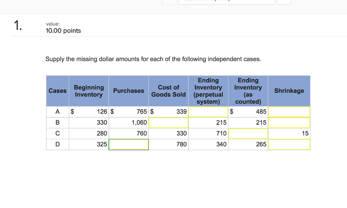The image size is (347, 208).
Task: Open the question navigation dropdown at top
Action: (226, 2)
